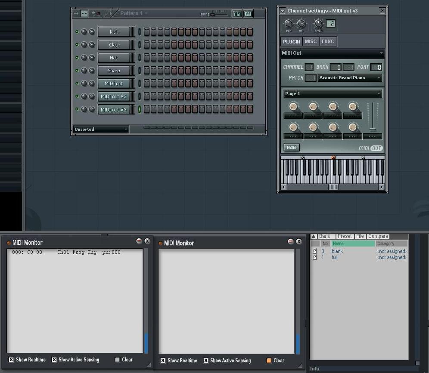Viewport: 429px width, 373px height.
Task: Click the CHANNEL number field
Action: [309, 67]
